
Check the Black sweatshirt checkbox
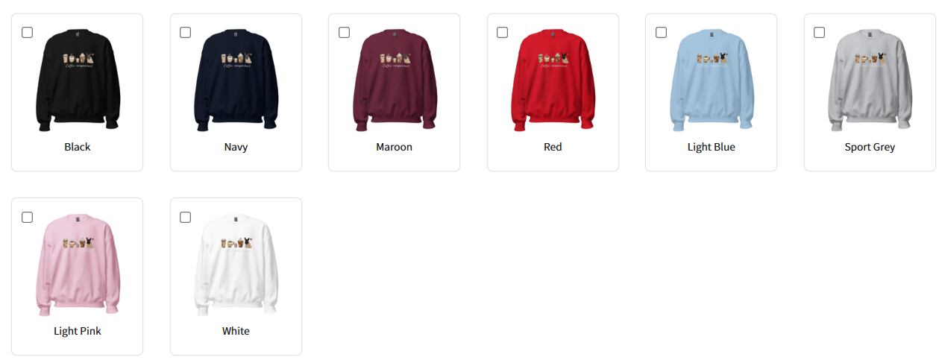pyautogui.click(x=27, y=33)
